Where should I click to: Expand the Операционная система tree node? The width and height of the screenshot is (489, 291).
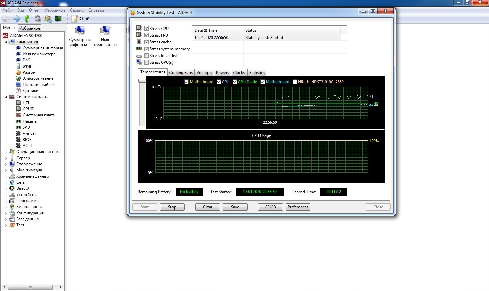[x=6, y=152]
